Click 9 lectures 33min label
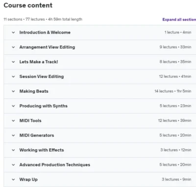Image resolution: width=196 pixels, height=187 pixels. [x=175, y=47]
